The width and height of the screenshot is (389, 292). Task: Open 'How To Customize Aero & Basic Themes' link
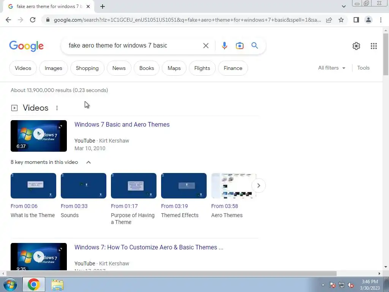click(149, 247)
